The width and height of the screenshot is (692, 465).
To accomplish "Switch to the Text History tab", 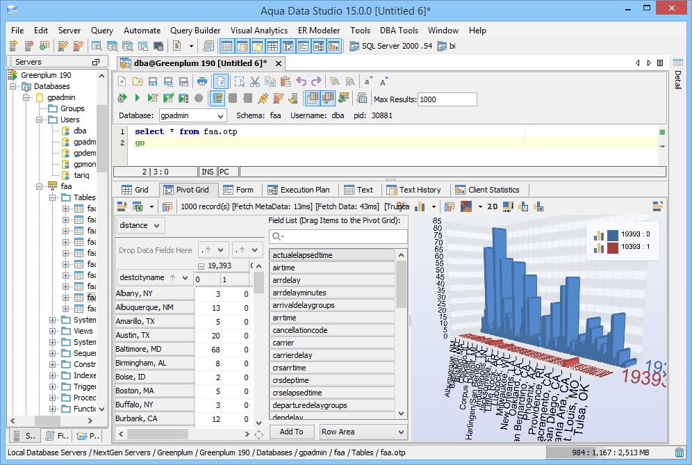I will tap(414, 190).
